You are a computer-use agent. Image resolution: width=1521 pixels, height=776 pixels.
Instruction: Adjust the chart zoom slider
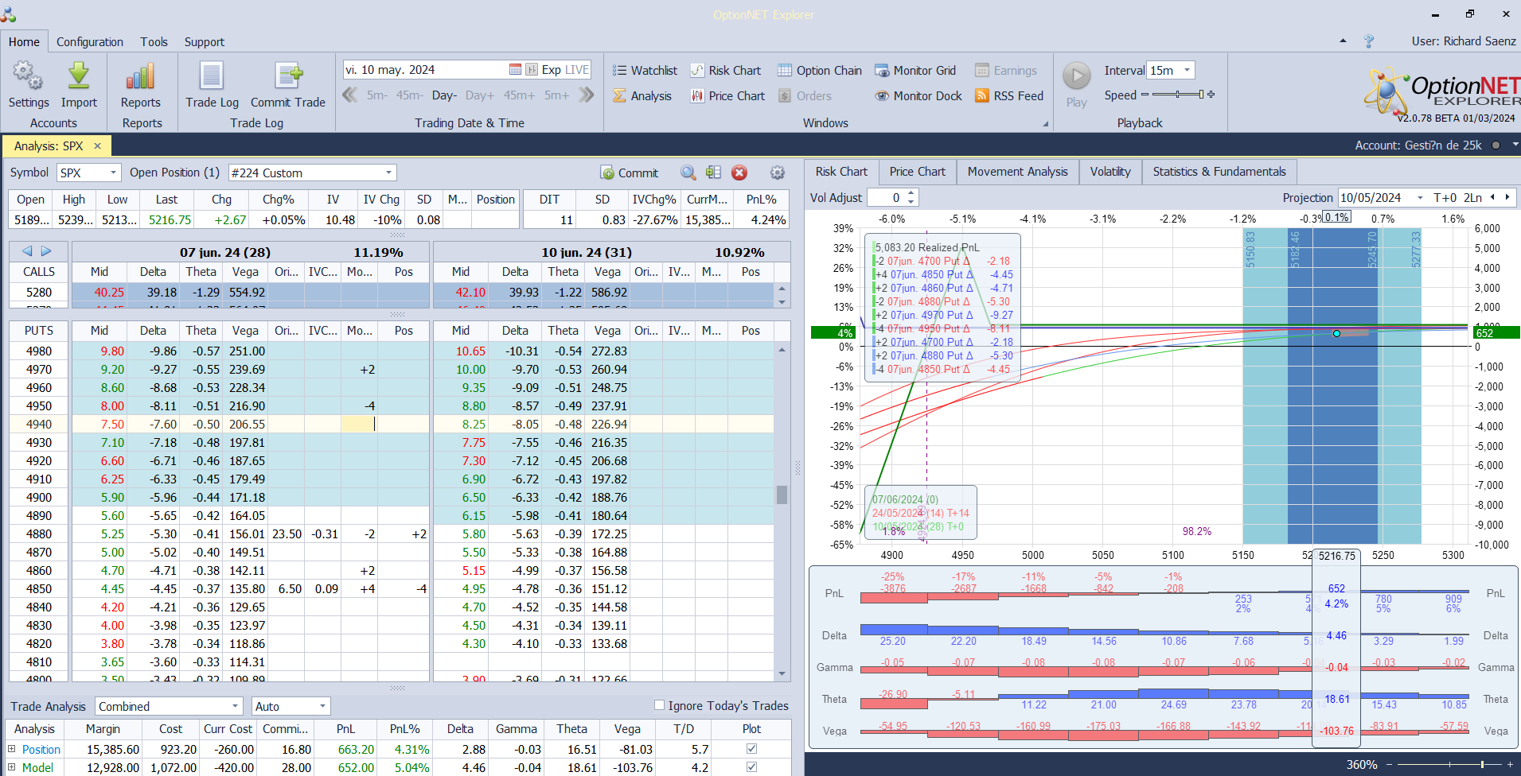(1449, 765)
